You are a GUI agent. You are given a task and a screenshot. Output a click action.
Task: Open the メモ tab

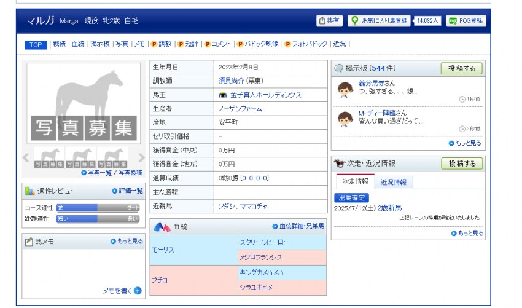tap(139, 44)
